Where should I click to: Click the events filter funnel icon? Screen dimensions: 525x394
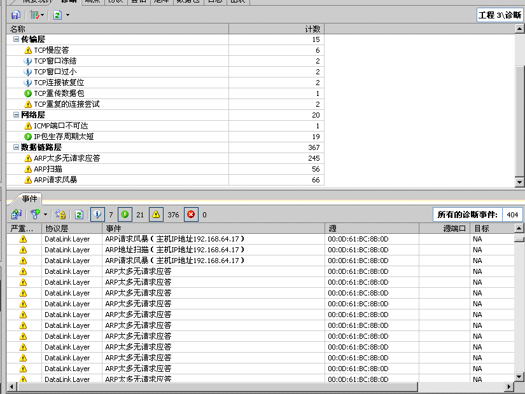point(35,214)
